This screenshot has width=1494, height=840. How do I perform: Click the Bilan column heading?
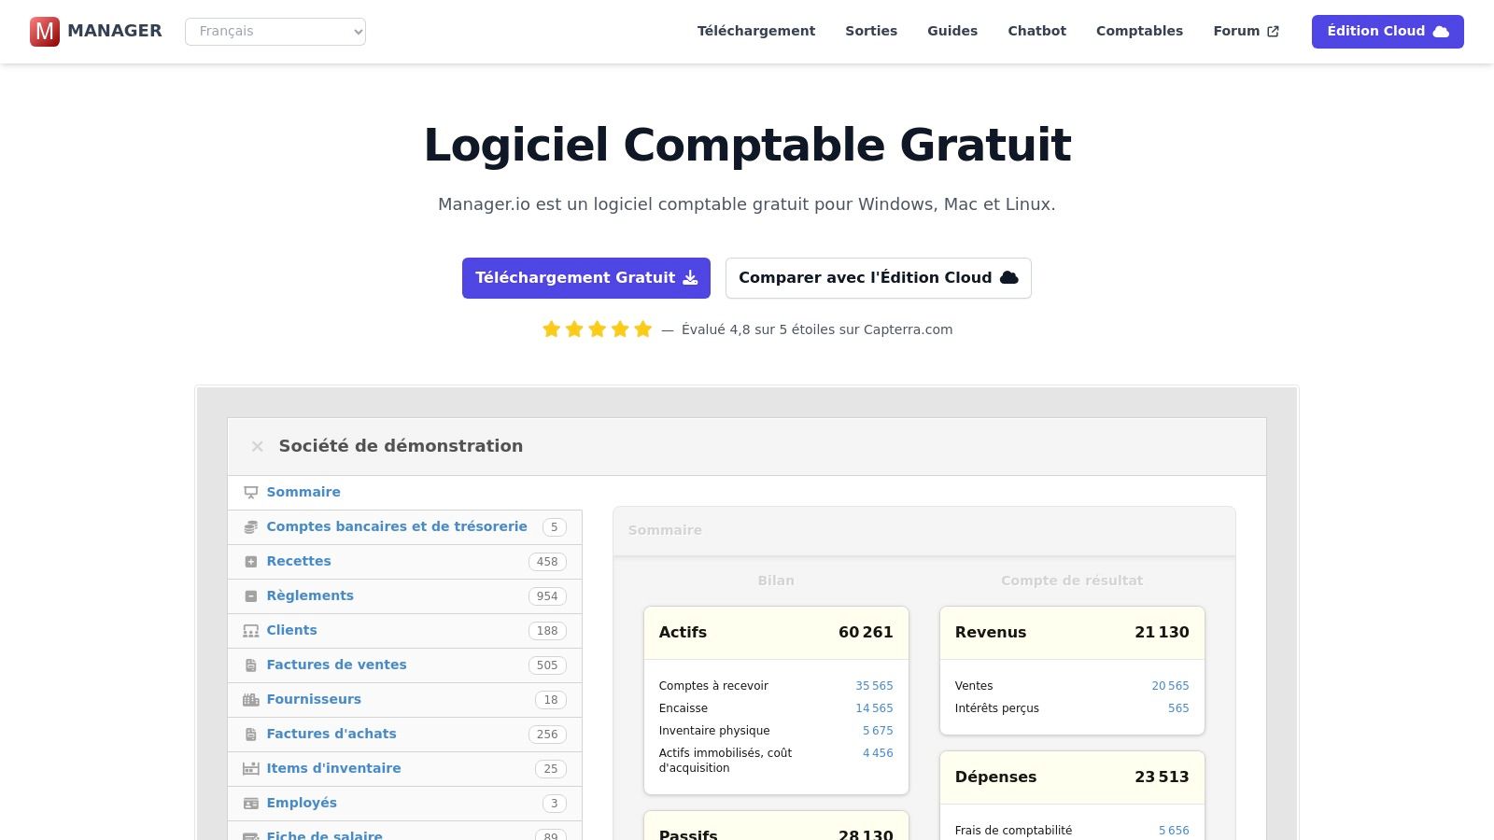coord(776,581)
